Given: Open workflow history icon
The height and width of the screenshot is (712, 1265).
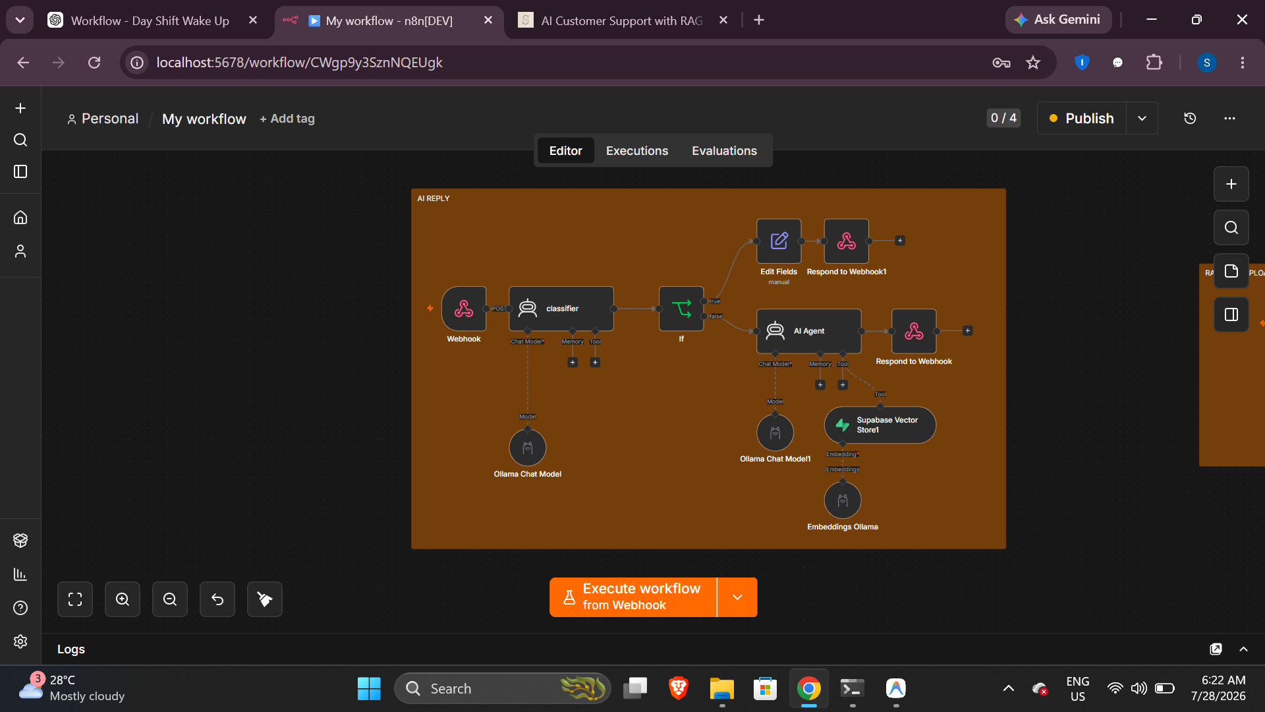Looking at the screenshot, I should coord(1190,119).
